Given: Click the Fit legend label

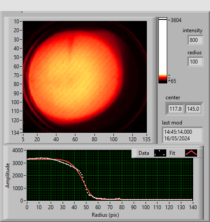Looking at the screenshot, I should 172,153.
